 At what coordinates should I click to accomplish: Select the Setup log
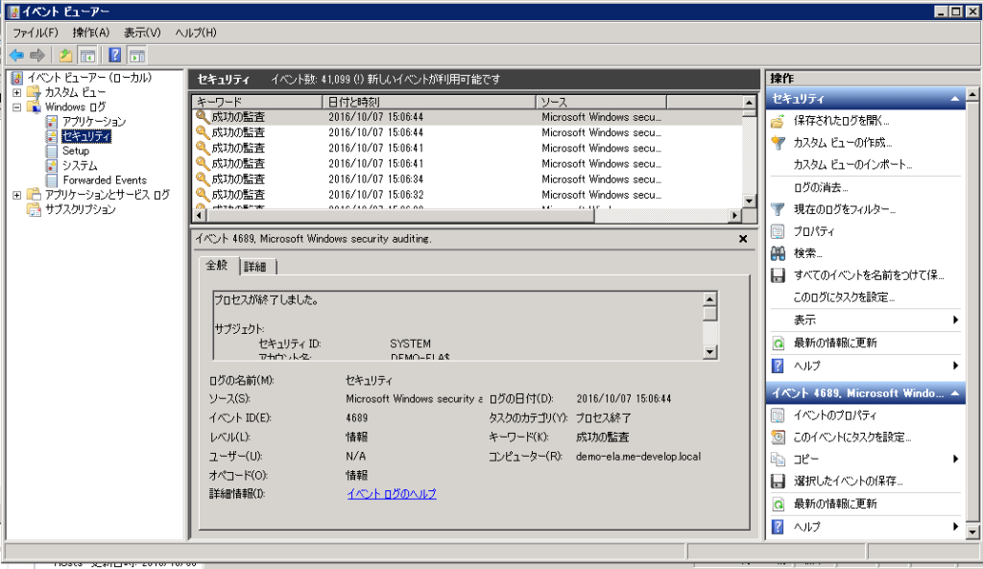[x=75, y=151]
